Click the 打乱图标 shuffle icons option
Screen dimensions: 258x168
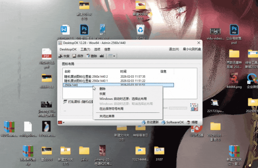(78, 102)
